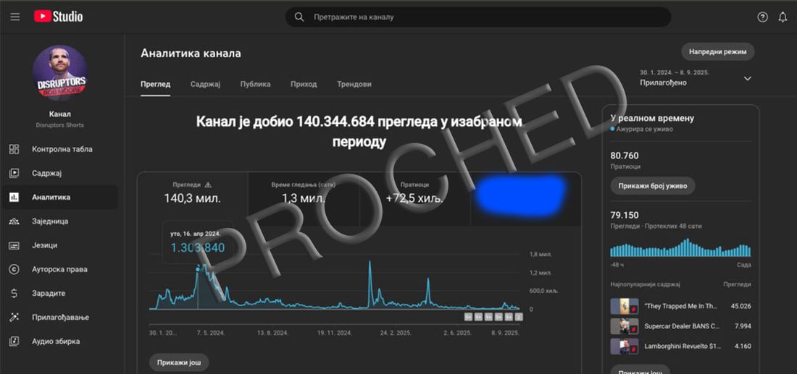
Task: Click the 7.994 views value
Action: pos(743,326)
